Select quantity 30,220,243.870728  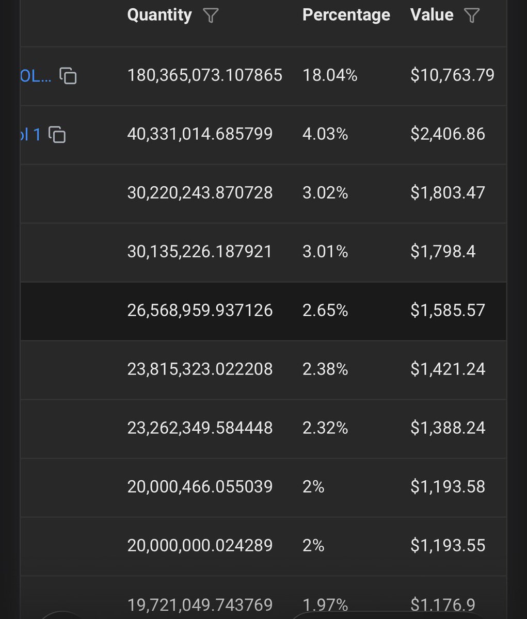(200, 193)
